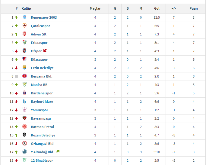Open the Batman Petrol team link

pyautogui.click(x=43, y=127)
